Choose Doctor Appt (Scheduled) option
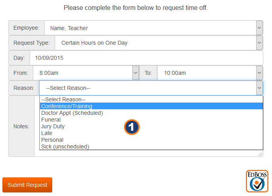 [72, 113]
